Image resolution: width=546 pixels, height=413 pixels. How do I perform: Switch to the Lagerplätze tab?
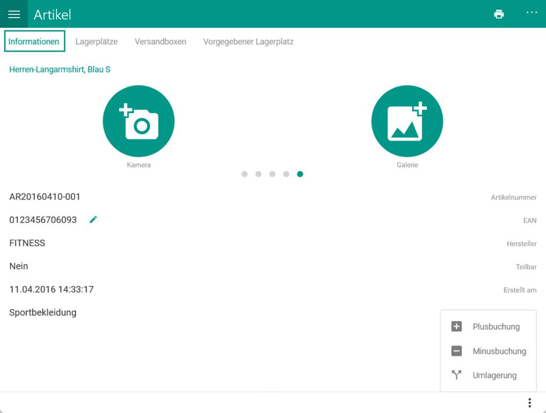click(97, 42)
